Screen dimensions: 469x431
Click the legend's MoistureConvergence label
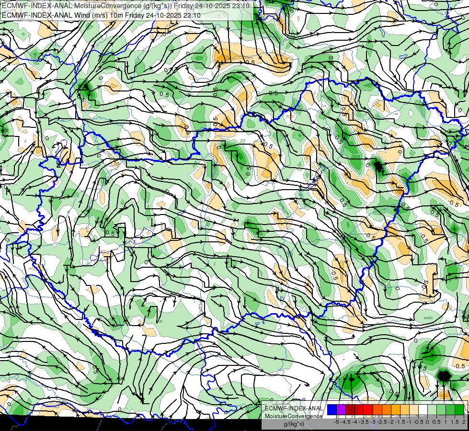click(294, 416)
